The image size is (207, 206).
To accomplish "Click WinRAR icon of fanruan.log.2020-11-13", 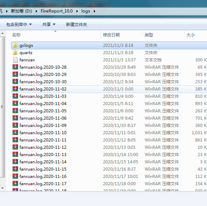I will tap(15, 154).
